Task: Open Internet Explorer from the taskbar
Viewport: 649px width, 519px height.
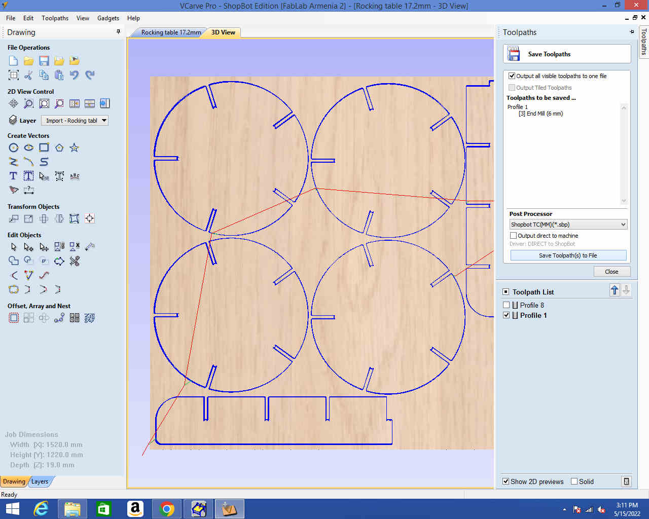Action: tap(41, 508)
